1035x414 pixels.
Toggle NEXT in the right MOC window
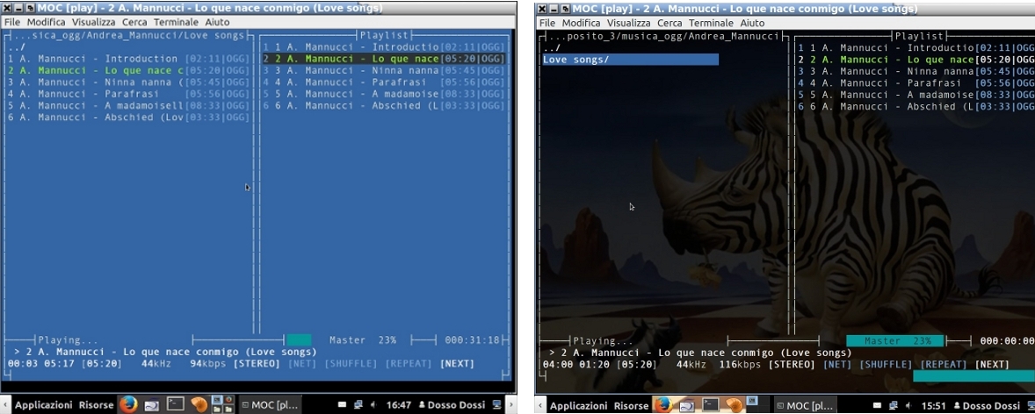[x=992, y=365]
